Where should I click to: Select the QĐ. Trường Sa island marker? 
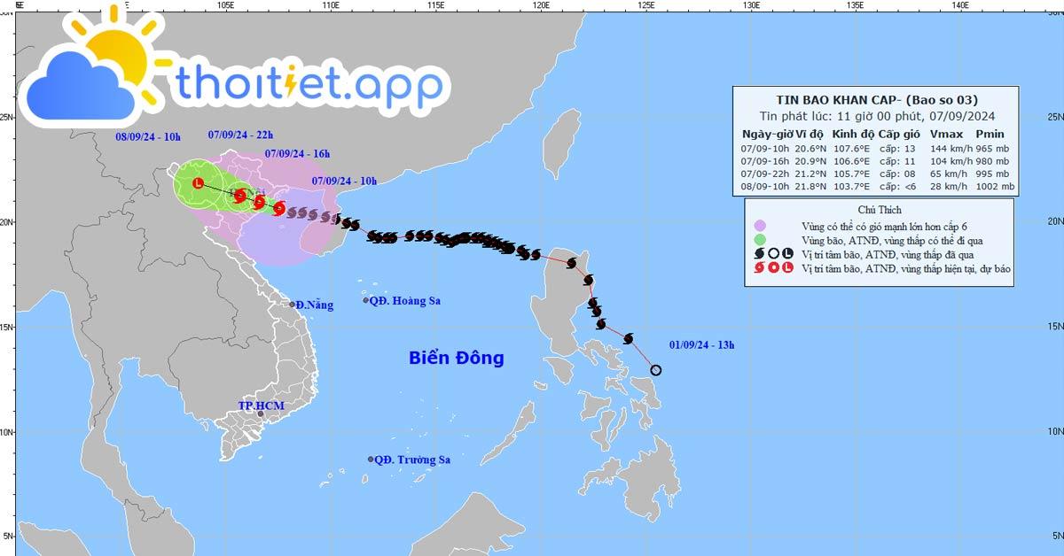[x=371, y=459]
